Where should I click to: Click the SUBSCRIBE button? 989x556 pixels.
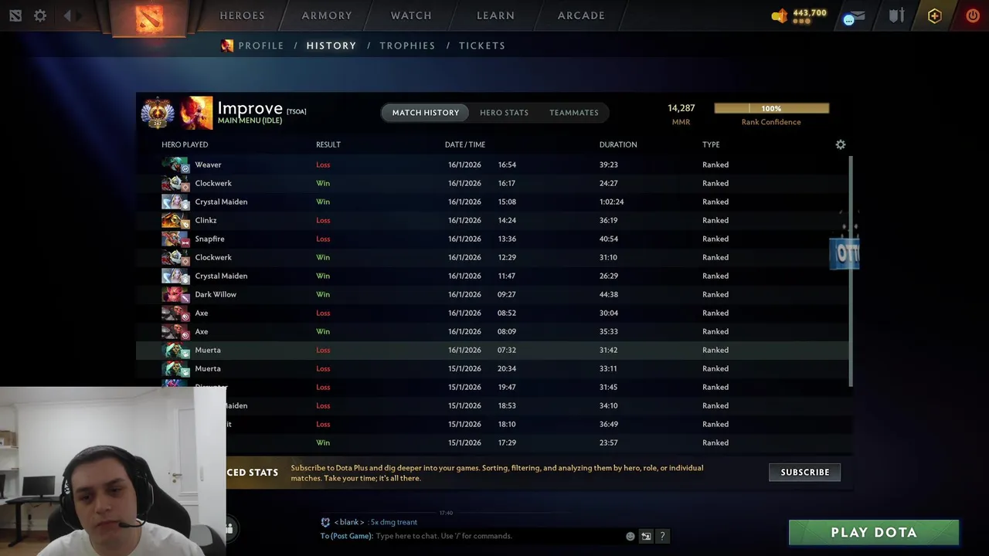point(804,473)
